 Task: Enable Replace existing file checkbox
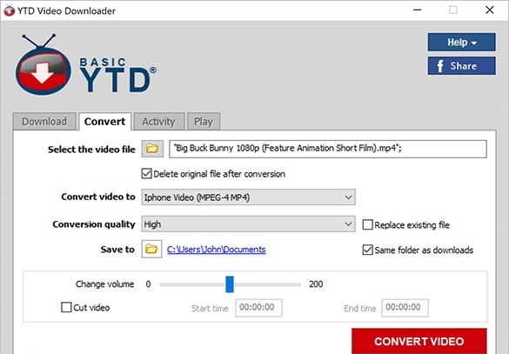(367, 224)
